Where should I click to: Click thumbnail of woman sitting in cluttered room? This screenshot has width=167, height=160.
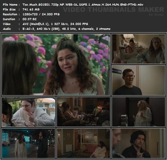coord(83,112)
